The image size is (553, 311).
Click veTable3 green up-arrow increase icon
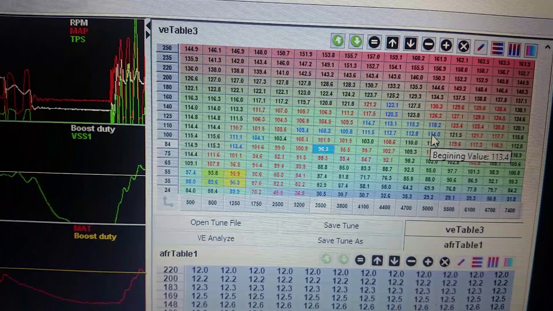(x=338, y=41)
